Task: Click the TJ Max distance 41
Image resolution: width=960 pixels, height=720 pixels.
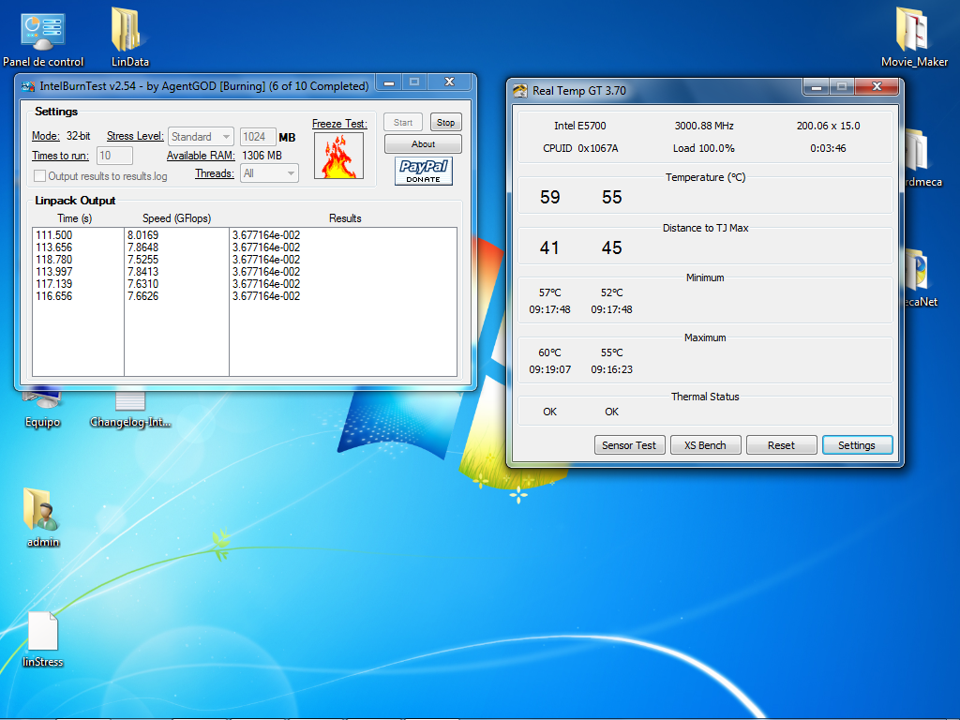Action: click(549, 247)
